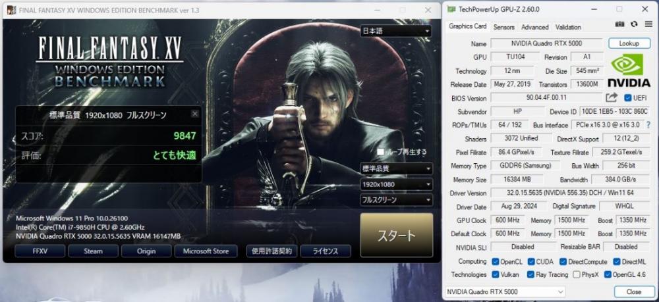Click the Steam button
The height and width of the screenshot is (302, 659).
coord(93,251)
